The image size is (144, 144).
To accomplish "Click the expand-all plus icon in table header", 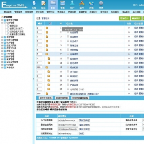I will 50,23.
